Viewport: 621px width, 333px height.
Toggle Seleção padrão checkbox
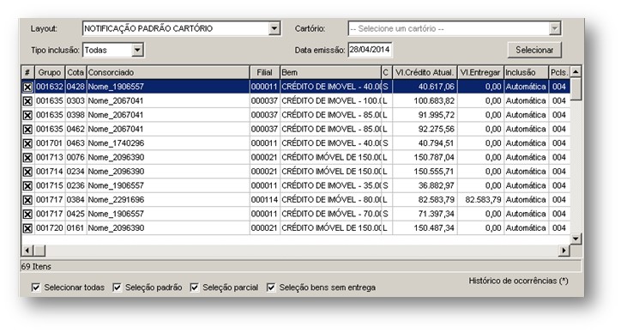[117, 288]
